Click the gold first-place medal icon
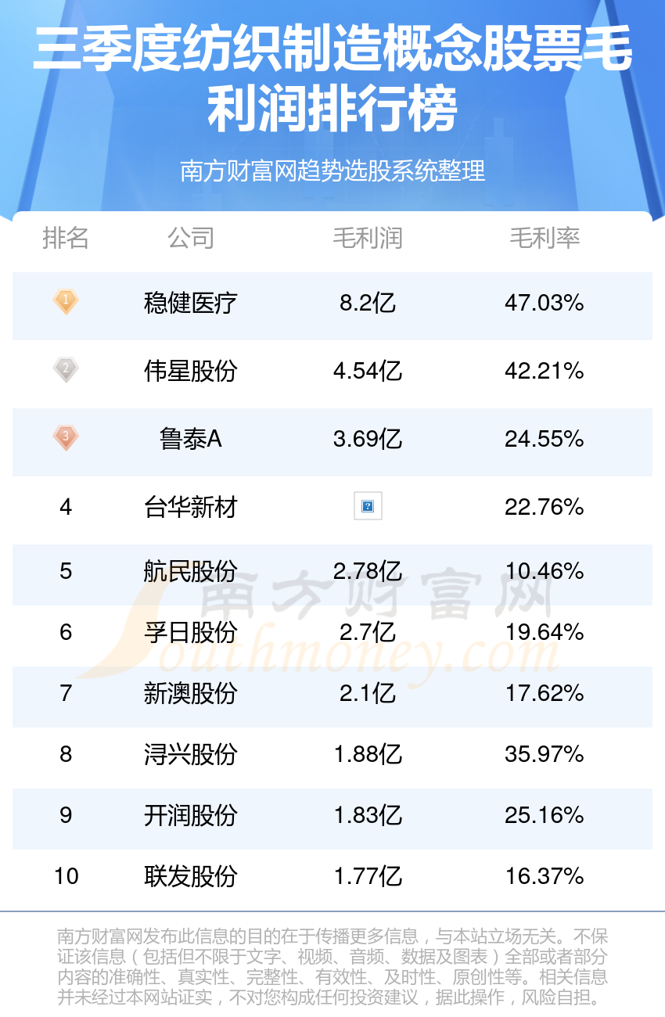This screenshot has width=665, height=1017. point(66,302)
